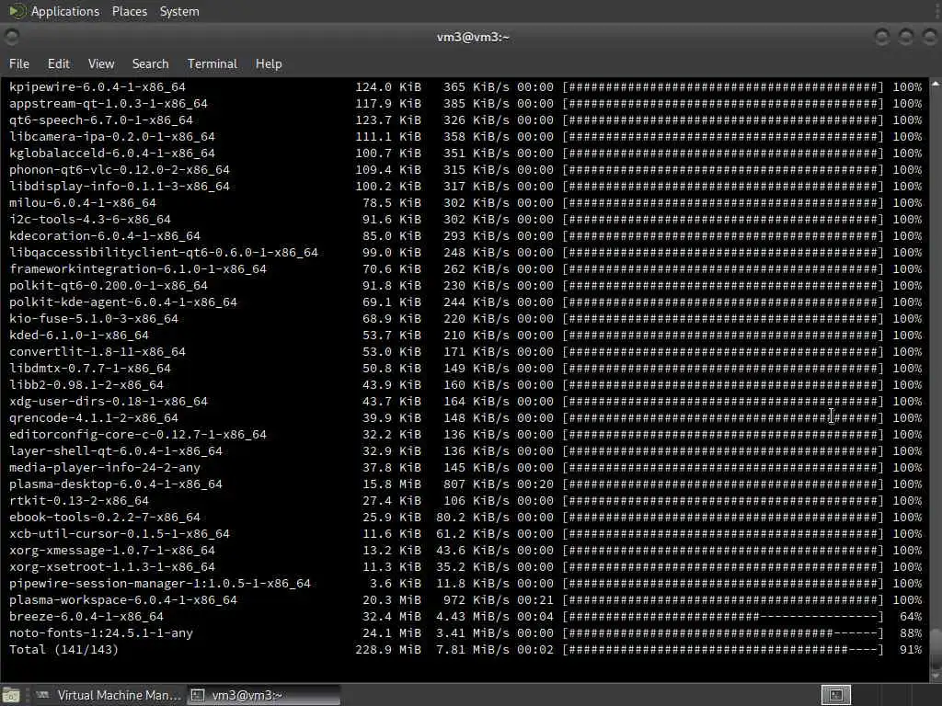The height and width of the screenshot is (706, 942).
Task: Click the 228.9 MiB total size value
Action: (x=388, y=650)
